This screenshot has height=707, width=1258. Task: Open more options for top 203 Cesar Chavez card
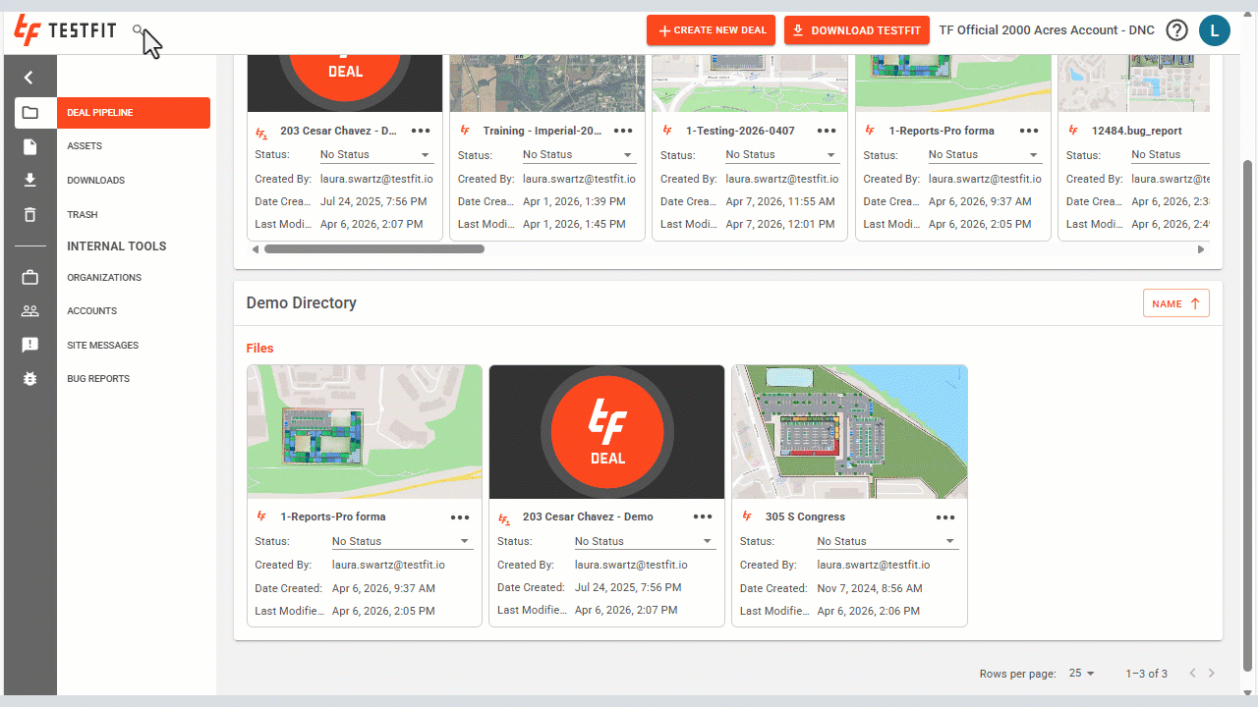point(421,131)
